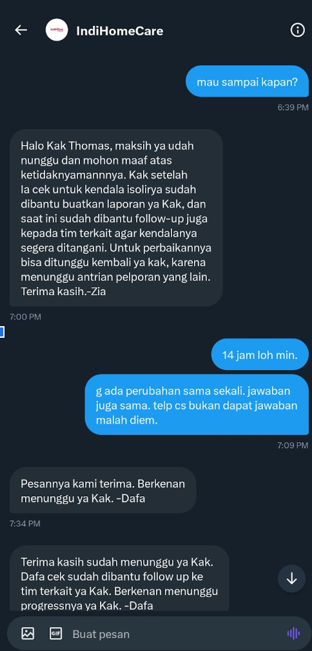Tap "Terima kasih sudah menunggu" message
The width and height of the screenshot is (312, 651).
119,579
